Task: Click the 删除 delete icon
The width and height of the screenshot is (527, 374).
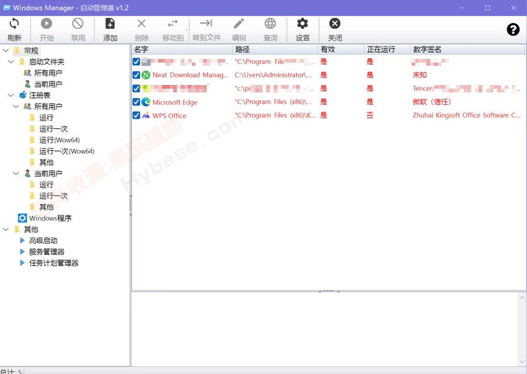Action: click(142, 25)
